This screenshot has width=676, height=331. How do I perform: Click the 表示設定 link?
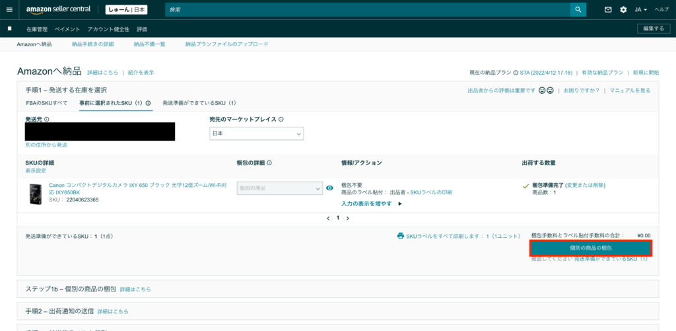click(36, 170)
